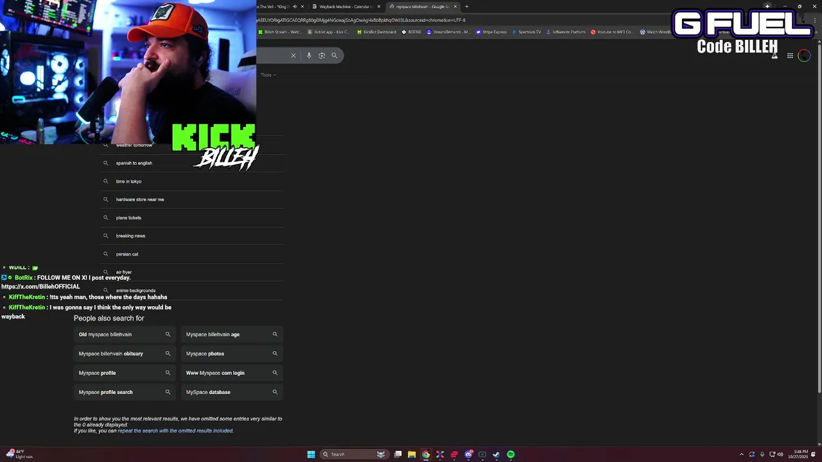Open Google Chrome taskbar icon
Viewport: 822px width, 462px height.
426,454
